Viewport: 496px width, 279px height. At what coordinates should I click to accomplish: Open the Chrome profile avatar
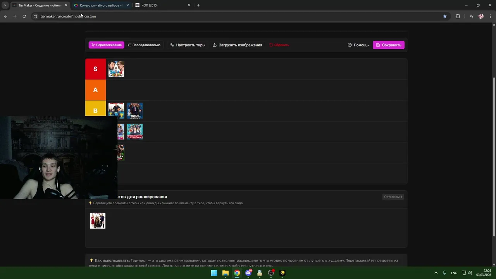click(481, 16)
